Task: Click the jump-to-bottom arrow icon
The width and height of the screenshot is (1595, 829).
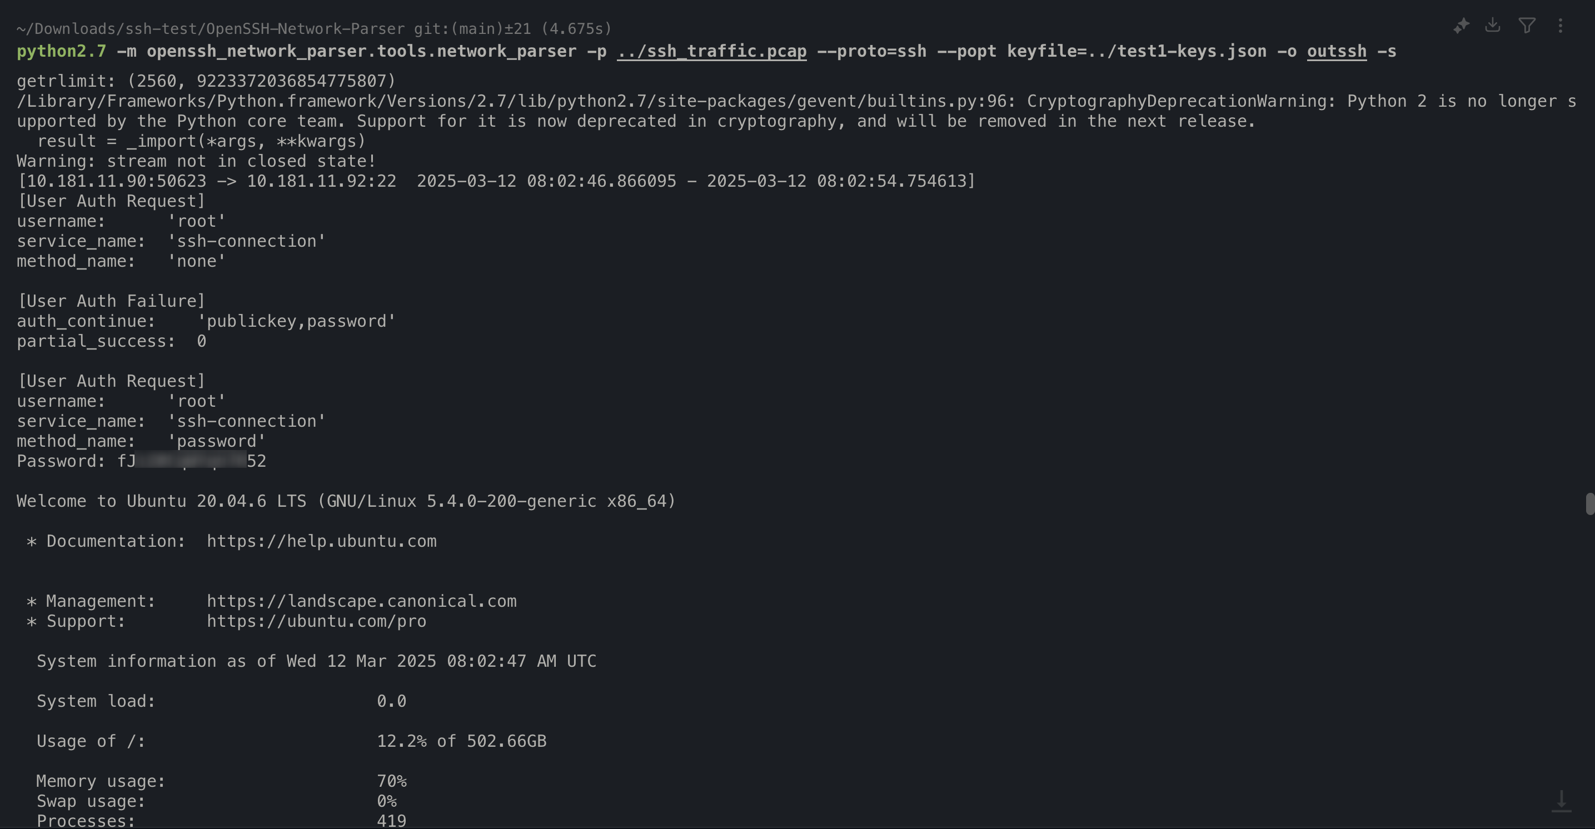Action: pos(1561,801)
